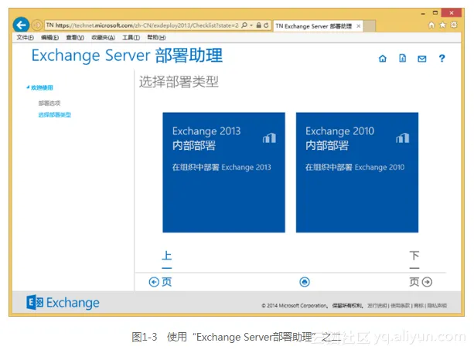The width and height of the screenshot is (474, 353).
Task: Click the Exchange logo in the footer
Action: click(63, 303)
